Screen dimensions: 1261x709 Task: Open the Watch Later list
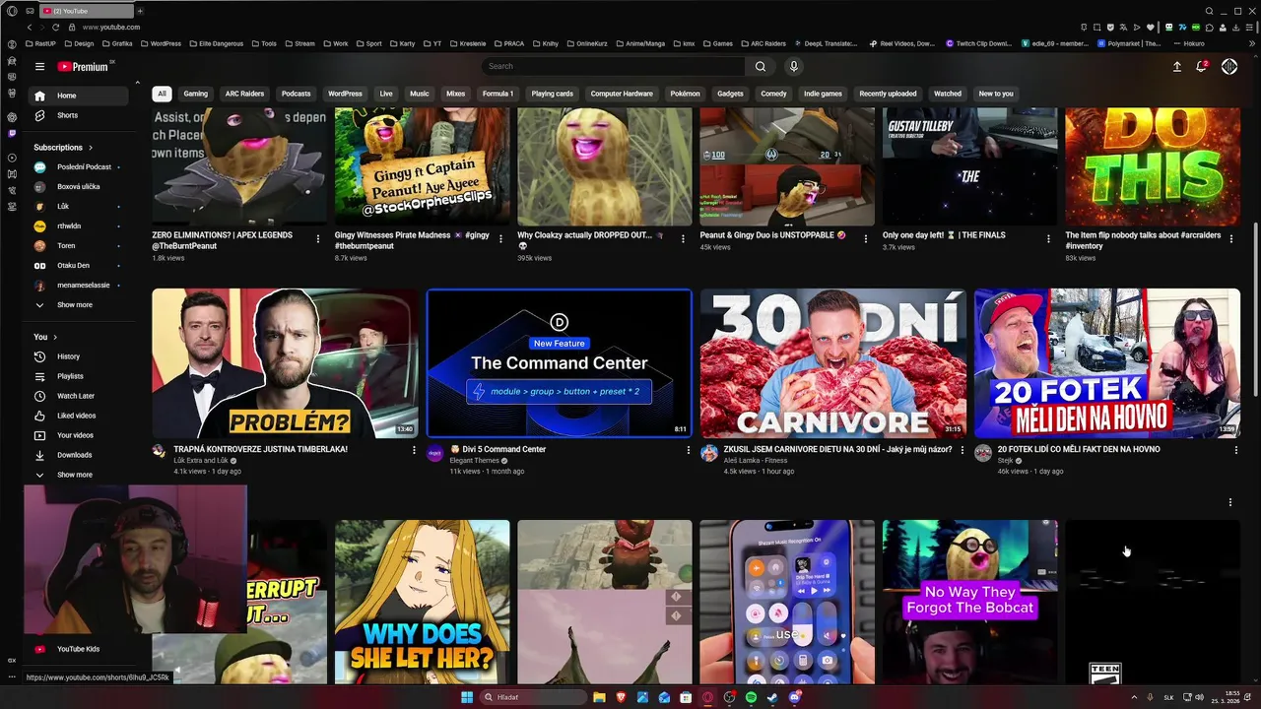point(78,396)
